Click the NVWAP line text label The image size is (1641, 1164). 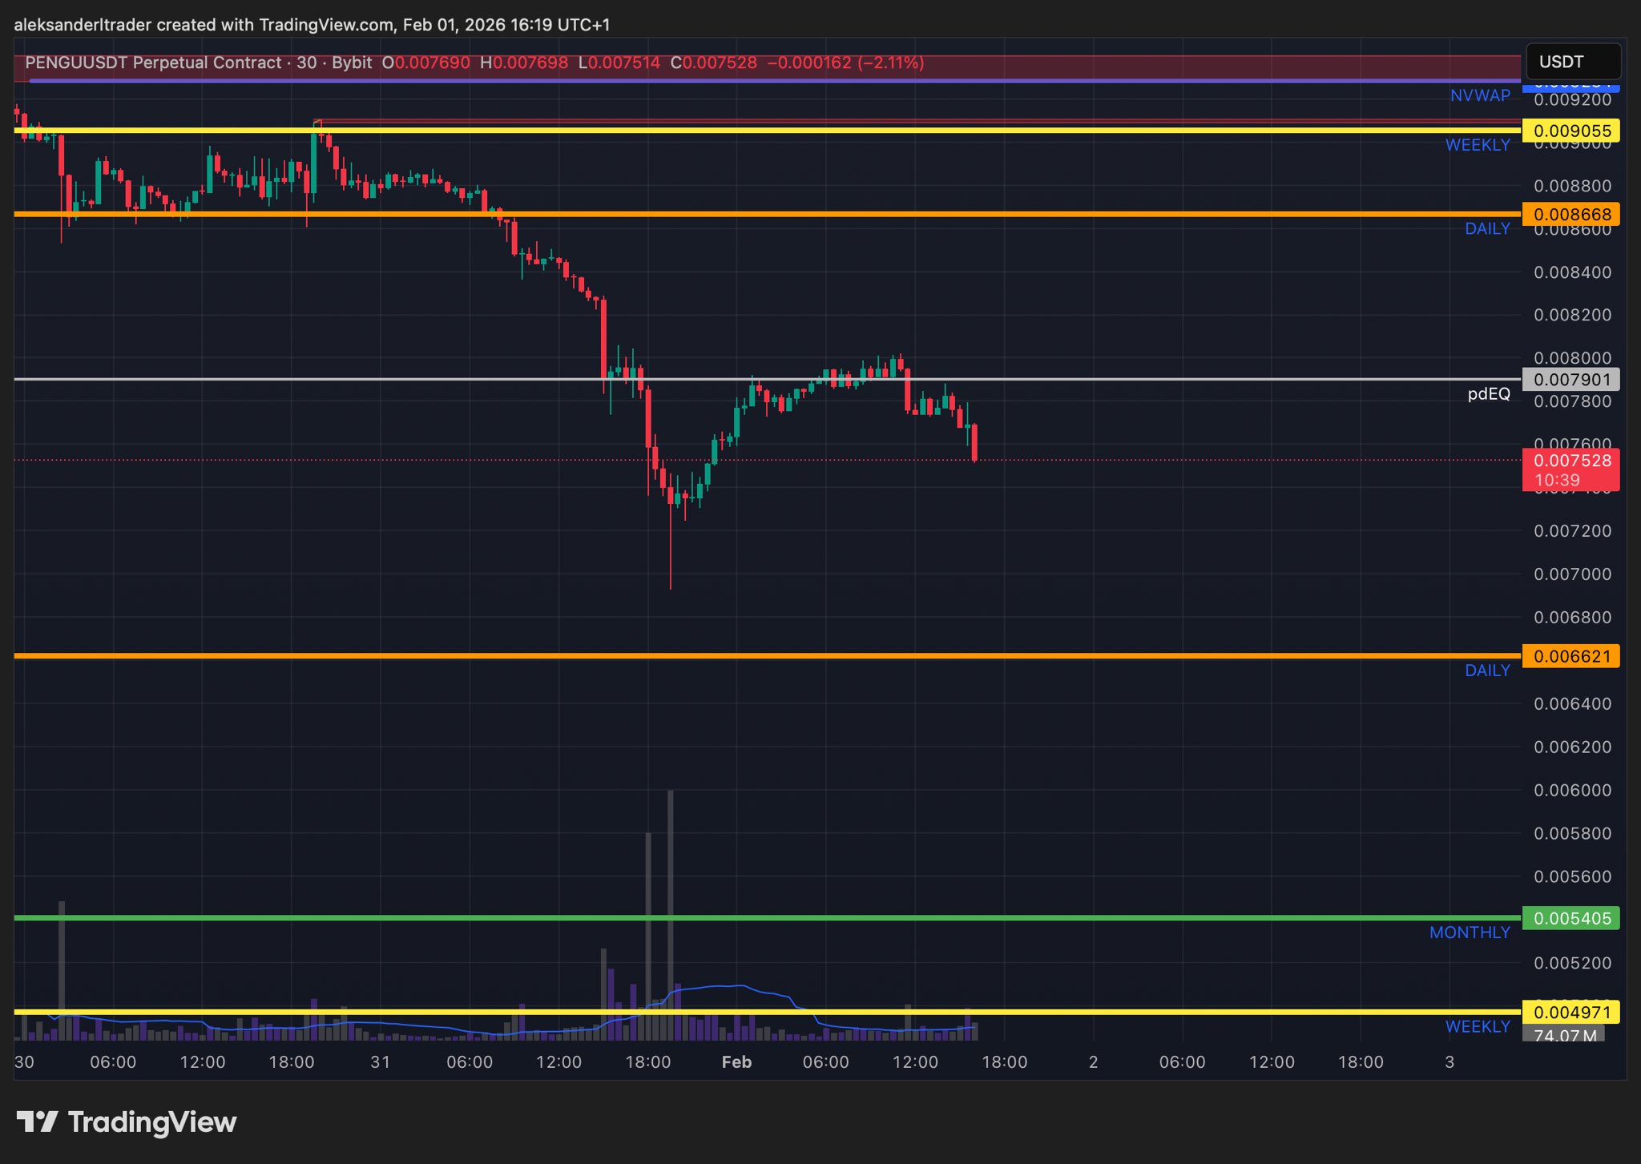(1479, 95)
